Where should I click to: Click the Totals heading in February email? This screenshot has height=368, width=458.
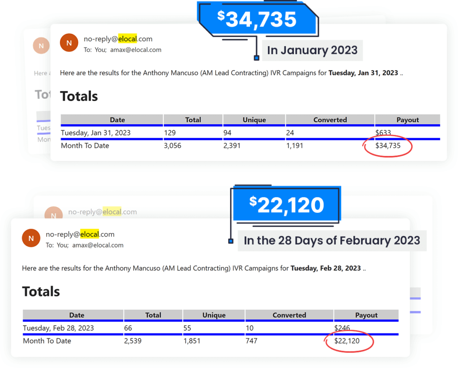click(41, 292)
